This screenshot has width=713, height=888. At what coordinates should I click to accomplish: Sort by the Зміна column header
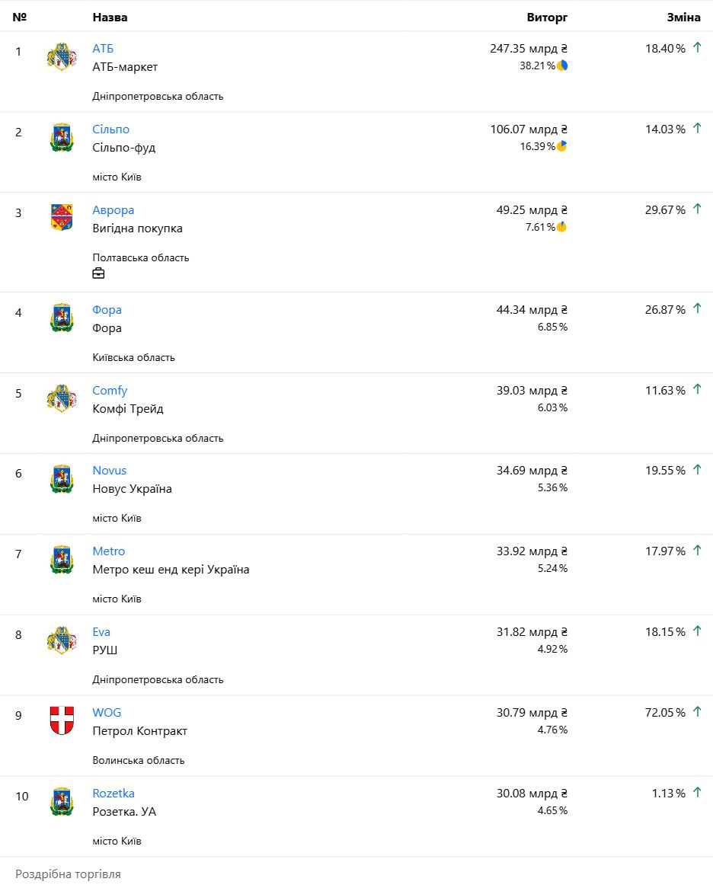pyautogui.click(x=683, y=17)
